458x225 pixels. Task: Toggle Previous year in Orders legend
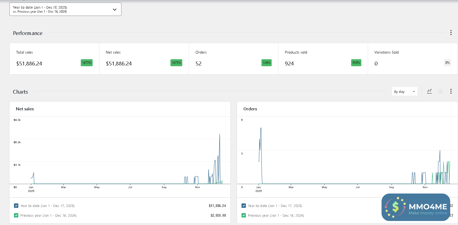[x=244, y=215]
